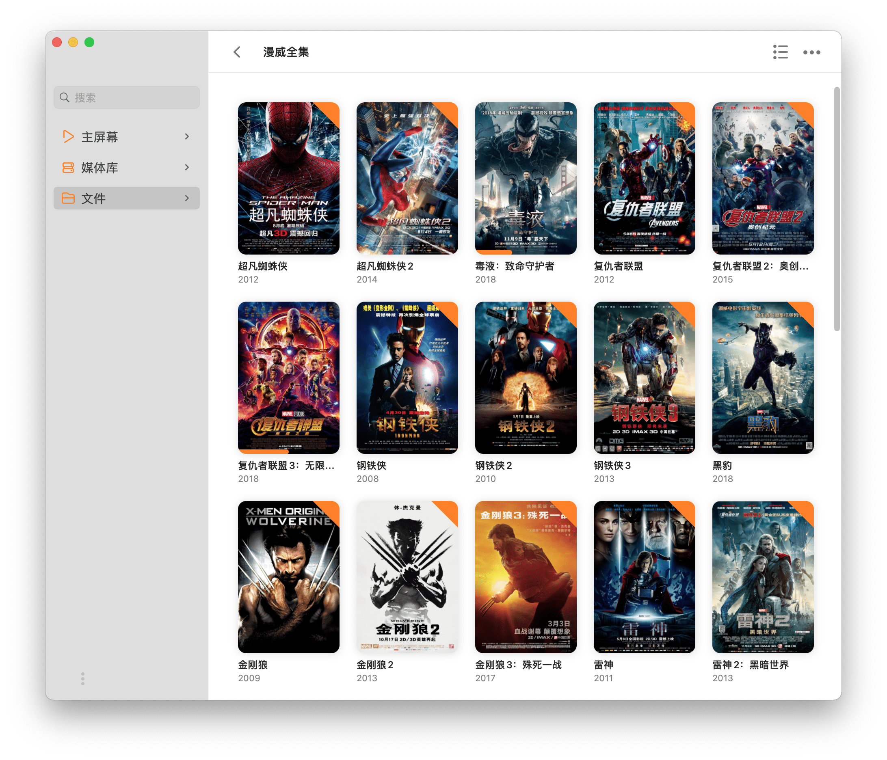
Task: Open the 毒液：致命守护者 poster
Action: (x=526, y=178)
